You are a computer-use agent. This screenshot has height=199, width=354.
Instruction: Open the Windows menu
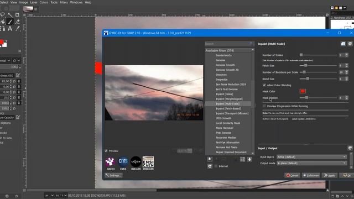[x=76, y=2]
